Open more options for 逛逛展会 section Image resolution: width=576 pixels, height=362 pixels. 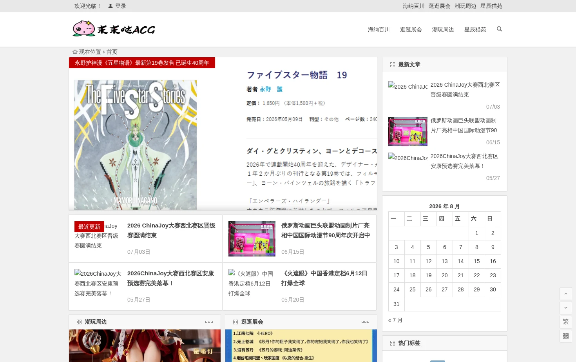[365, 322]
